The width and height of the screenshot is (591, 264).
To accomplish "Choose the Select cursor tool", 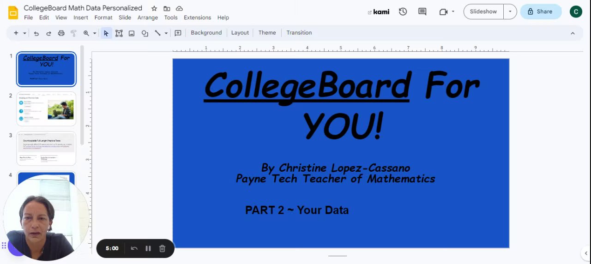I will tap(106, 33).
